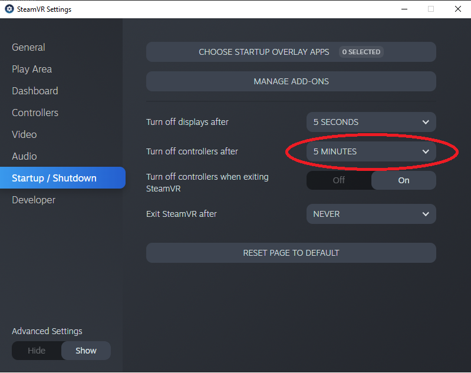Go to the Play Area settings
The height and width of the screenshot is (373, 471).
32,69
